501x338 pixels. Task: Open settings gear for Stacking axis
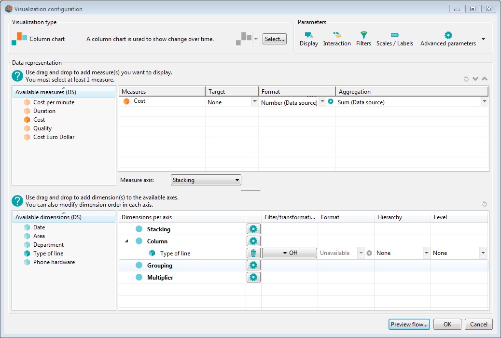pyautogui.click(x=253, y=229)
